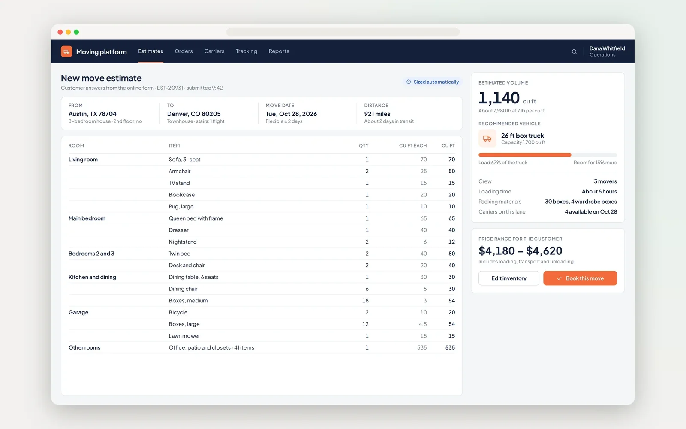
Task: Select the Bicycle item row
Action: pos(262,313)
